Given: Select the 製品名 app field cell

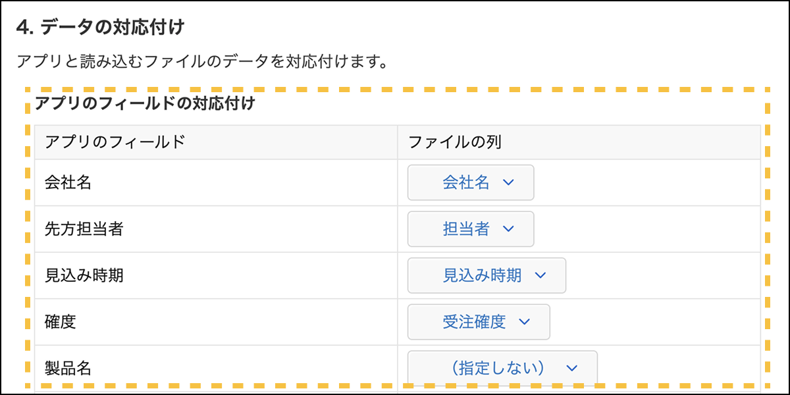Looking at the screenshot, I should pyautogui.click(x=68, y=368).
